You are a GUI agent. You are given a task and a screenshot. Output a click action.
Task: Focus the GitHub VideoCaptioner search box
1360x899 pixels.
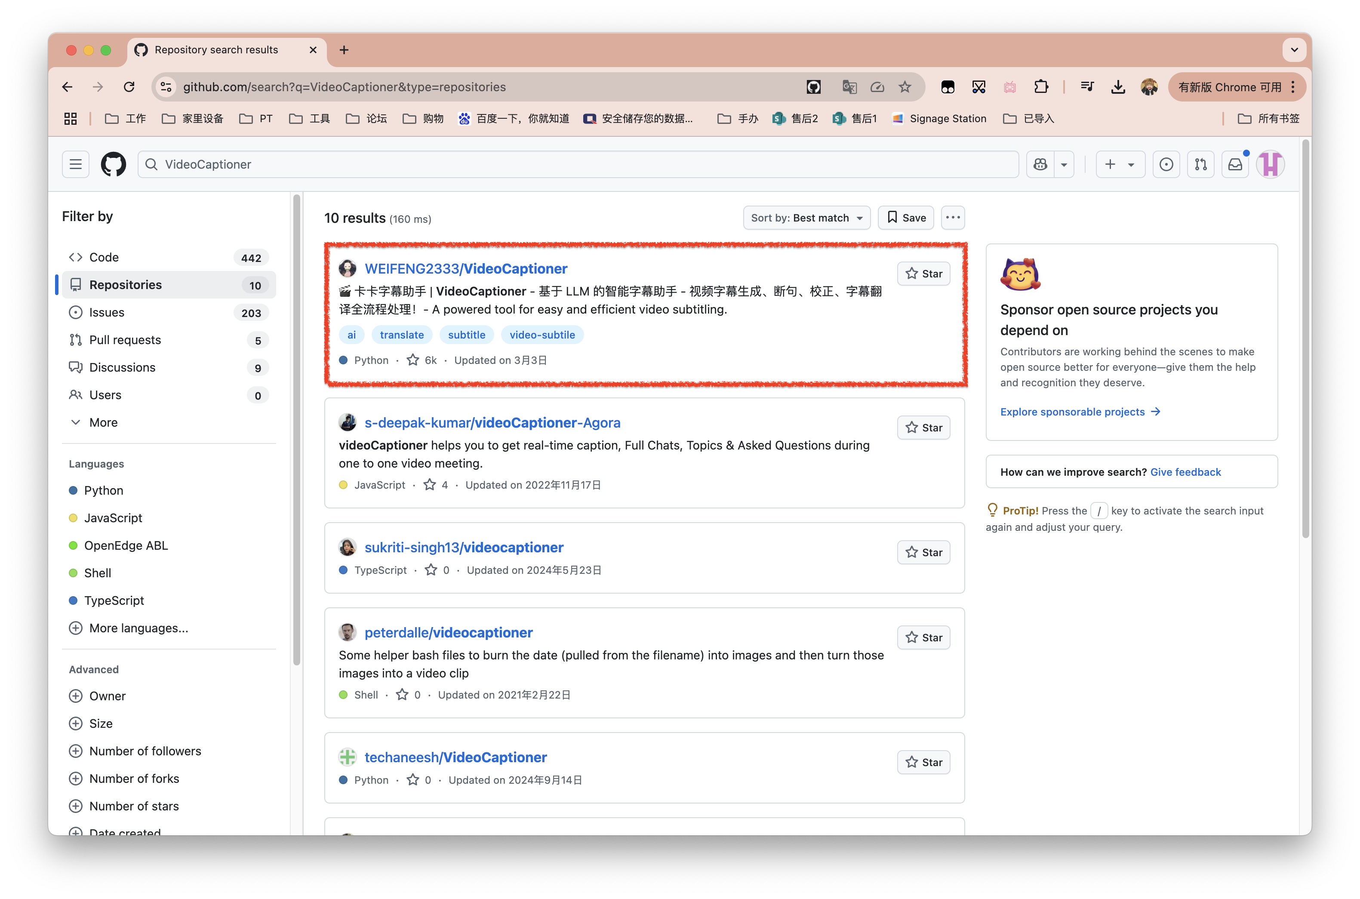[578, 165]
